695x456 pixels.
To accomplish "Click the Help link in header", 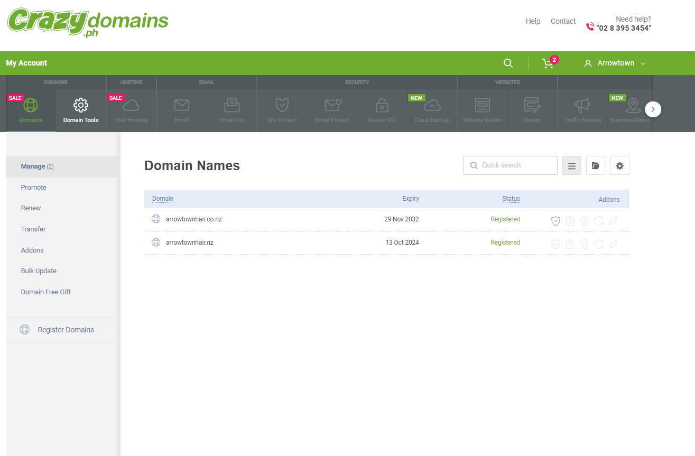I will pos(533,21).
